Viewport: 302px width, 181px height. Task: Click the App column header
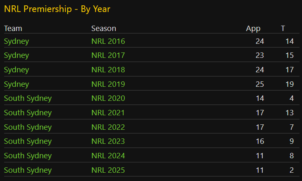[253, 29]
